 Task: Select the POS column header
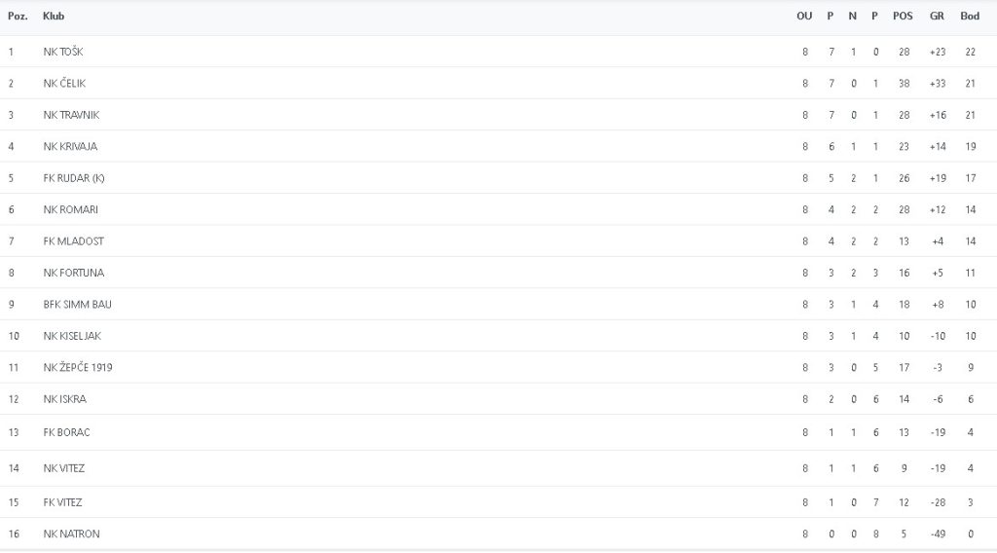click(x=903, y=17)
